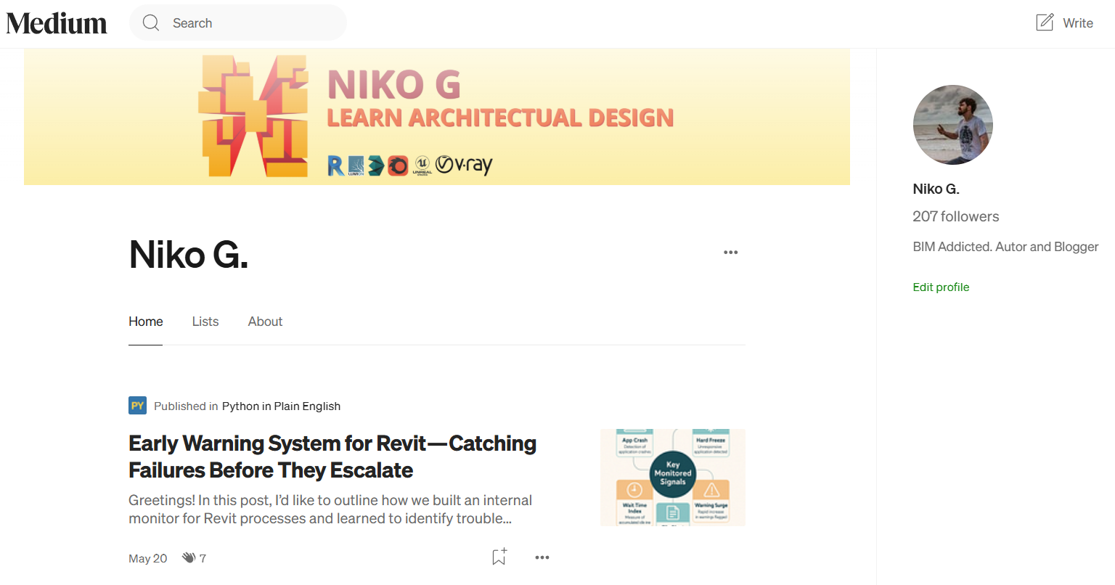1115x585 pixels.
Task: Save the article with the bookmark icon
Action: pos(499,557)
